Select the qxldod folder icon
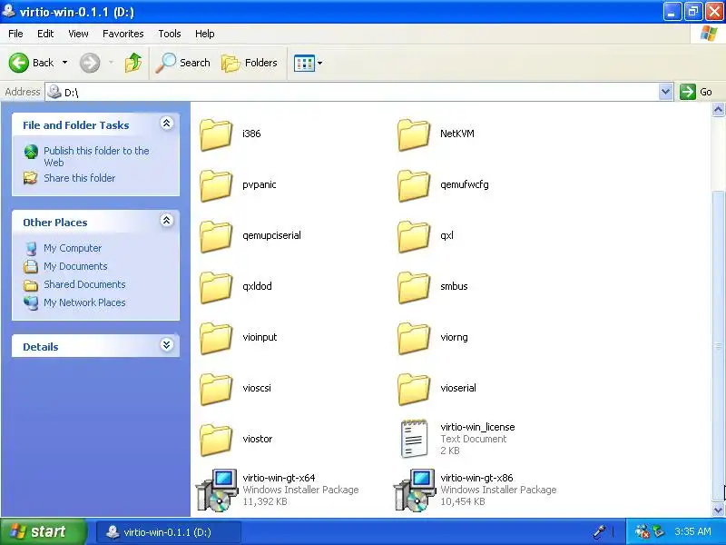 pos(216,287)
